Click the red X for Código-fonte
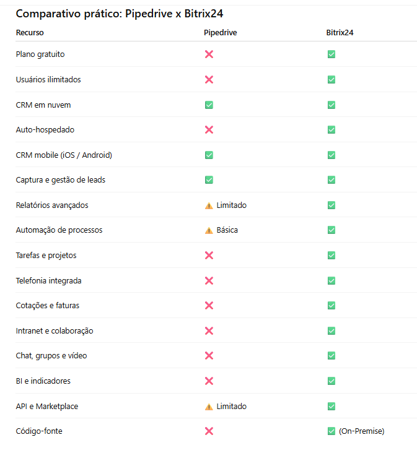The width and height of the screenshot is (417, 453). 209,431
